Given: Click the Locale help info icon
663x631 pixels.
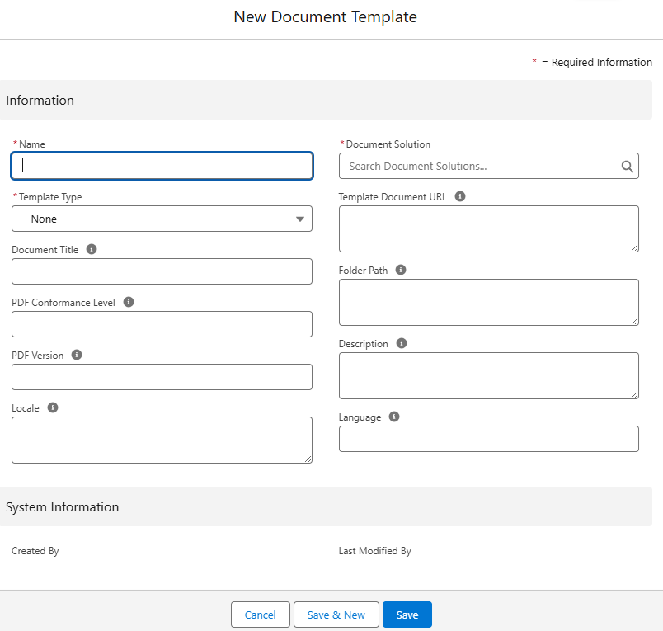Looking at the screenshot, I should tap(53, 407).
